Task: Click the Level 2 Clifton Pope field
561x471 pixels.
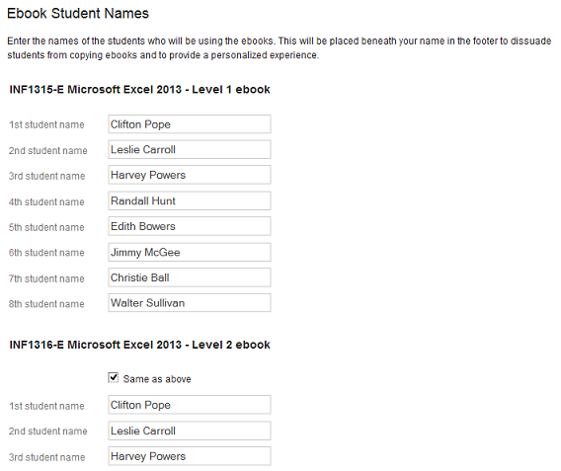Action: [190, 405]
